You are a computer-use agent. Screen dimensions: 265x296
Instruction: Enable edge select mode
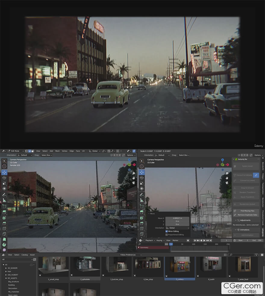point(30,151)
